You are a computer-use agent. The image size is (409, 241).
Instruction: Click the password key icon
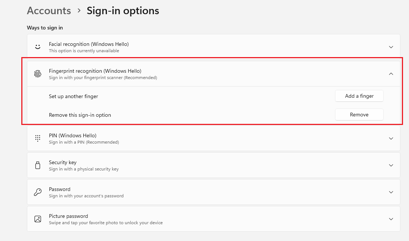click(37, 192)
